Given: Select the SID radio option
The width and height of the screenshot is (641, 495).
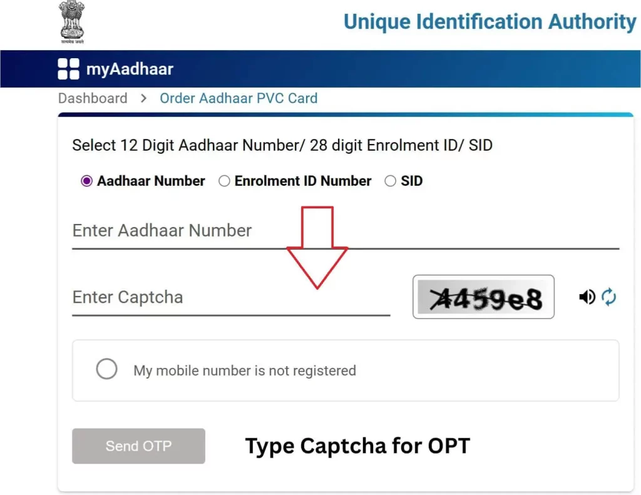Looking at the screenshot, I should (390, 181).
